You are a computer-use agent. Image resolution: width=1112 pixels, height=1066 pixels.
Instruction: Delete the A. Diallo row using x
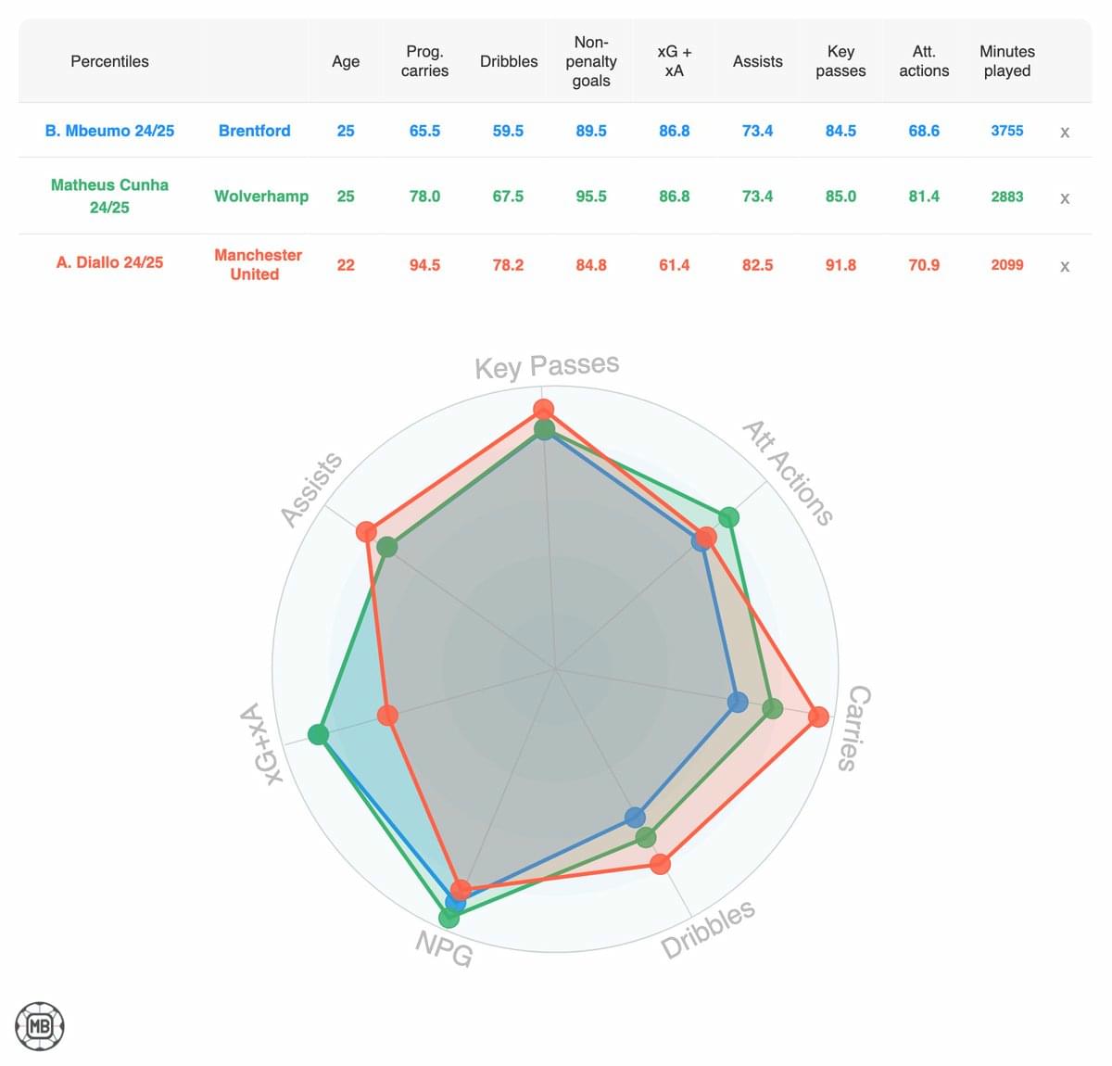coord(1065,266)
